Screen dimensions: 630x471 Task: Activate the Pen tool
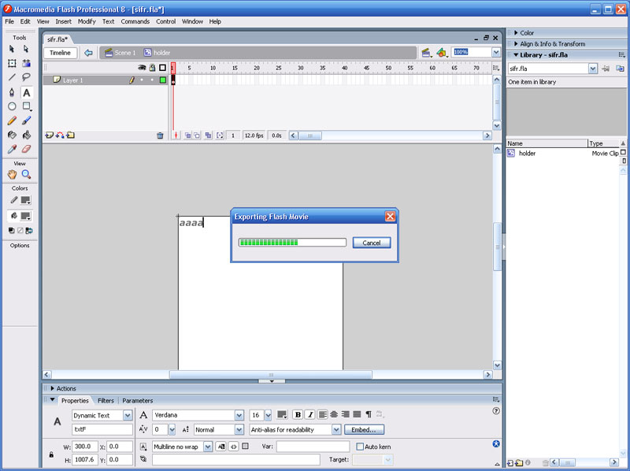(x=12, y=92)
